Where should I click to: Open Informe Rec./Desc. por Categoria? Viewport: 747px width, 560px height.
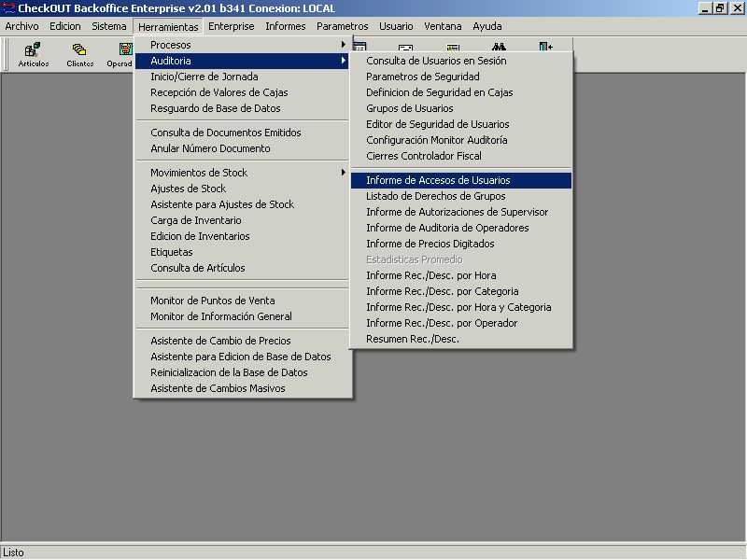pyautogui.click(x=461, y=291)
